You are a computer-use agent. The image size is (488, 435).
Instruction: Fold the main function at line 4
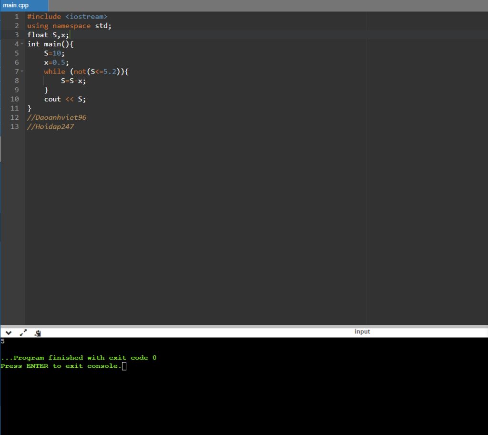(22, 44)
